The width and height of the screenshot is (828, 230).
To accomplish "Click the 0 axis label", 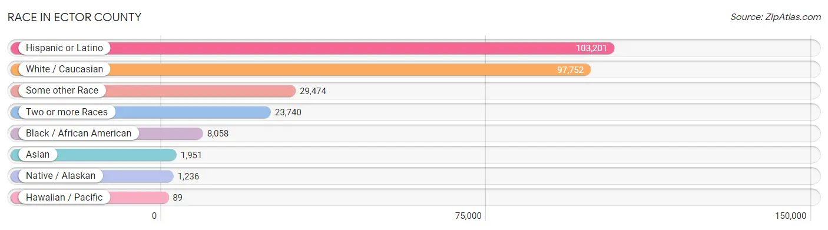I will coord(154,216).
